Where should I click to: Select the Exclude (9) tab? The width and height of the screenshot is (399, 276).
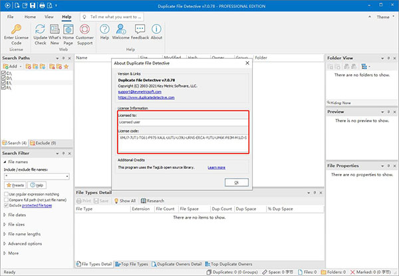(43, 143)
